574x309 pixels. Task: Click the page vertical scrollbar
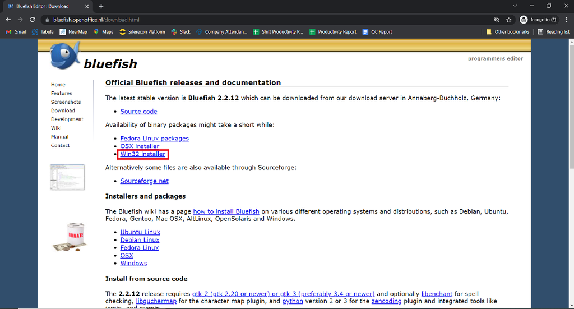571,106
